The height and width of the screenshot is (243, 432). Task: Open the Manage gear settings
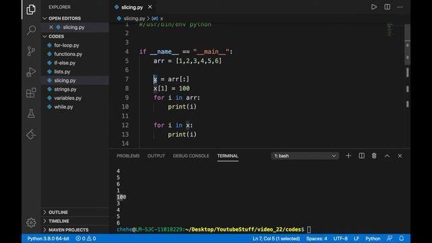31,222
